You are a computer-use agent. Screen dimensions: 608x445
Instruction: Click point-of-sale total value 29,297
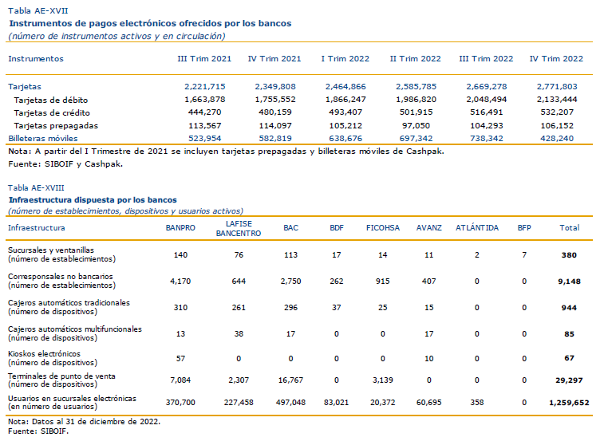click(569, 380)
